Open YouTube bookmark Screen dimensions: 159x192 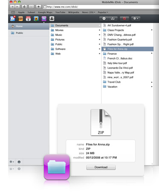(60, 12)
